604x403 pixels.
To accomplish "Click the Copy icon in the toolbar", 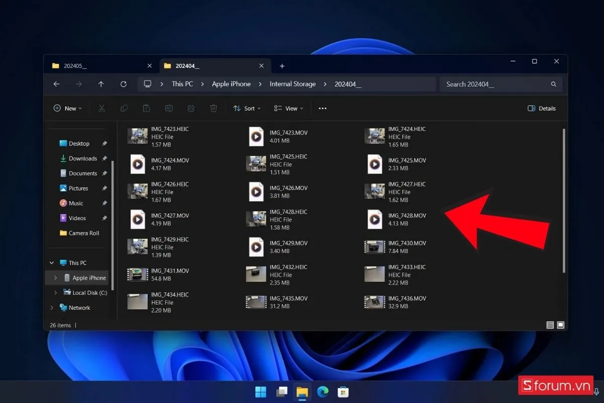I will click(124, 108).
